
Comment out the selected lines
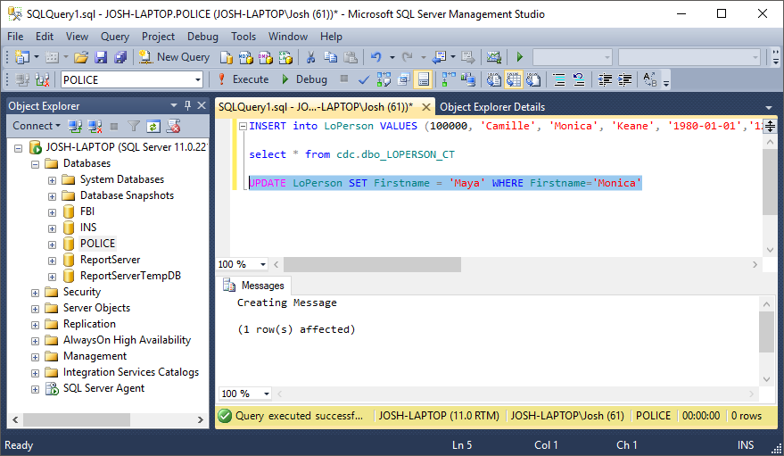coord(560,79)
